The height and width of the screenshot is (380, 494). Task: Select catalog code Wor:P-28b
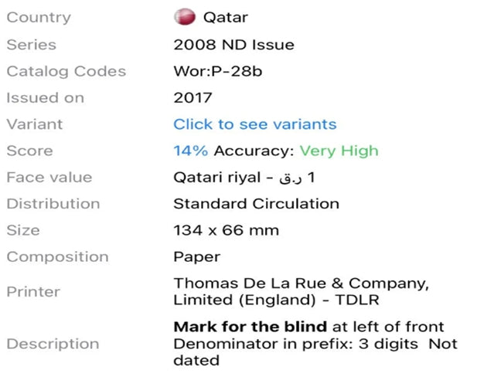pyautogui.click(x=218, y=72)
